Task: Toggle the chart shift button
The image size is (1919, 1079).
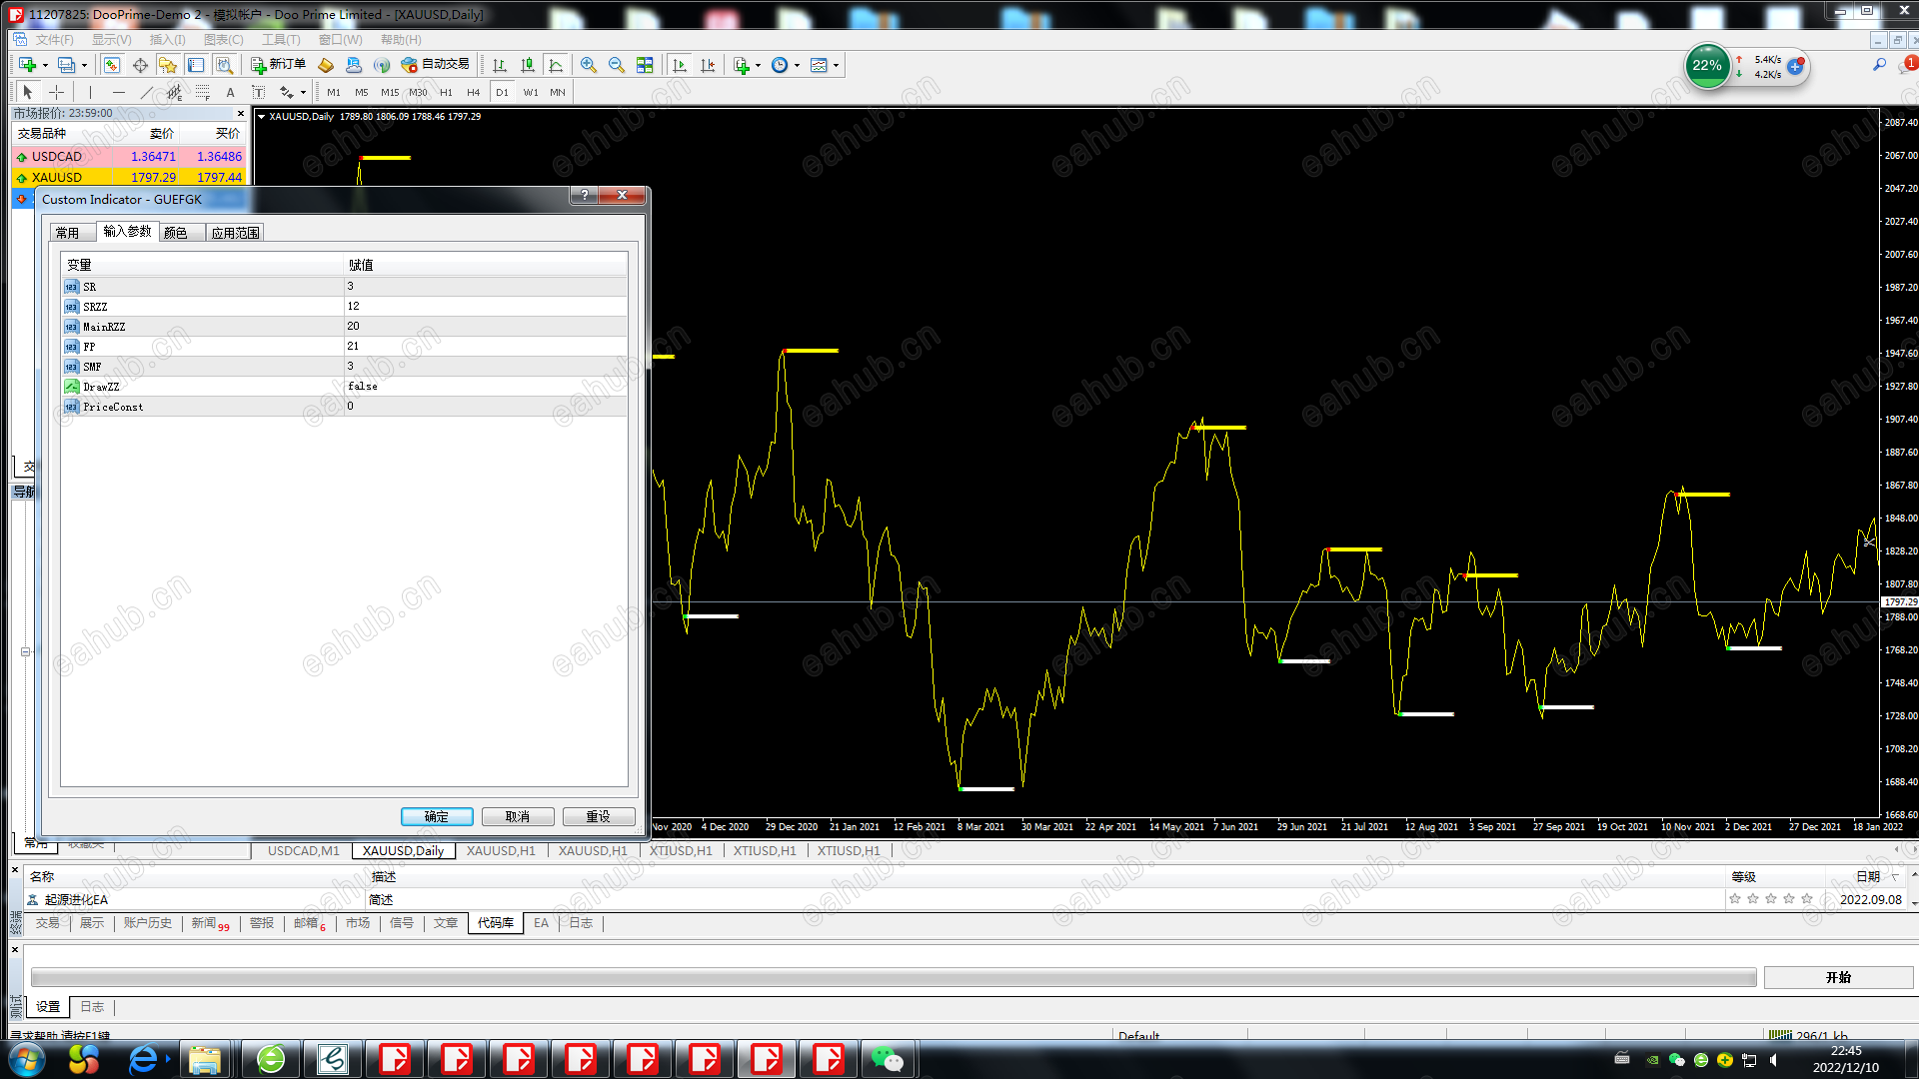Action: point(708,65)
